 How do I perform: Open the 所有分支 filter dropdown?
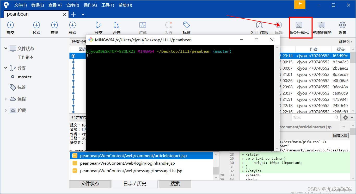[x=78, y=42]
